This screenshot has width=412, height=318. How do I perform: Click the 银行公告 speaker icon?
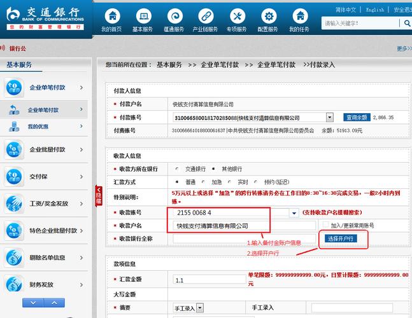tap(3, 48)
